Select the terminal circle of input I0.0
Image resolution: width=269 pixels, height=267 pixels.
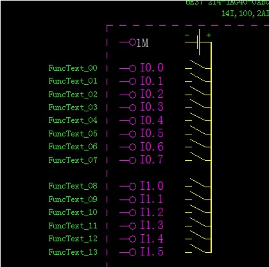click(133, 69)
